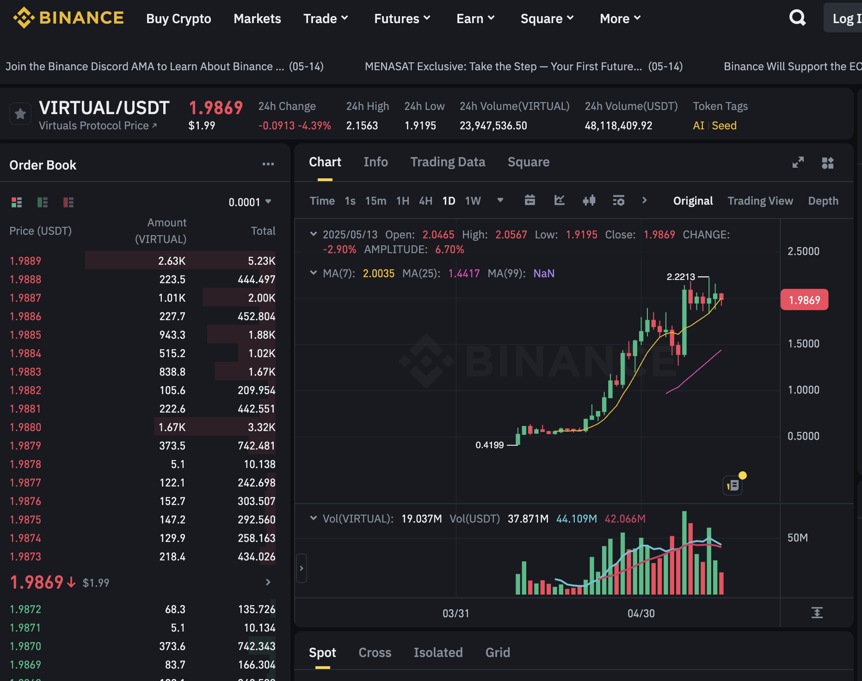The image size is (862, 681).
Task: Open the chart indicator settings icon
Action: point(619,200)
